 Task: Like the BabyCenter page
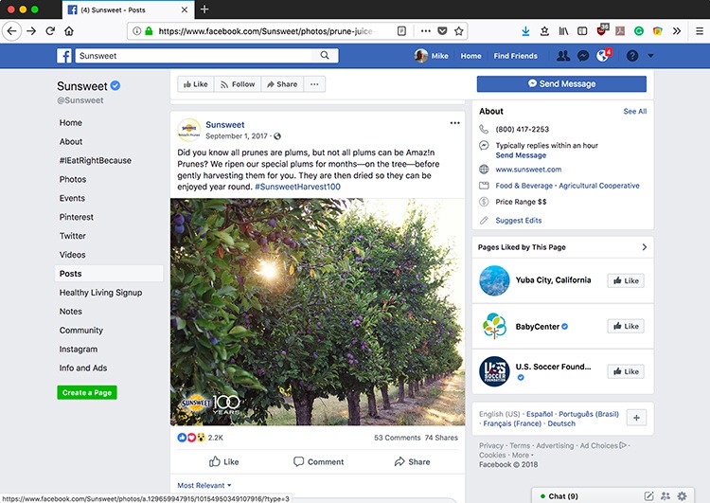tap(626, 326)
